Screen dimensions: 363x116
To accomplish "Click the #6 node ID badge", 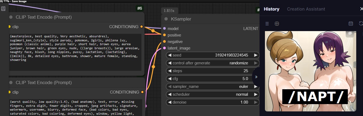I will (140, 8).
